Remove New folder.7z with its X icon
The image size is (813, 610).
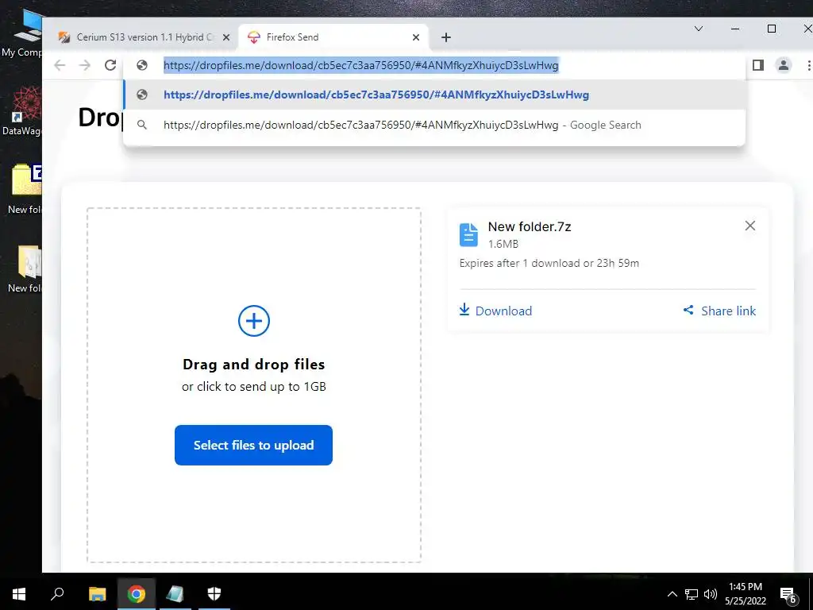point(749,226)
